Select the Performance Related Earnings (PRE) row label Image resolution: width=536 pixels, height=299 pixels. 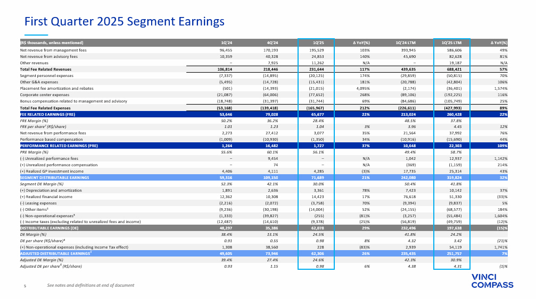57,144
